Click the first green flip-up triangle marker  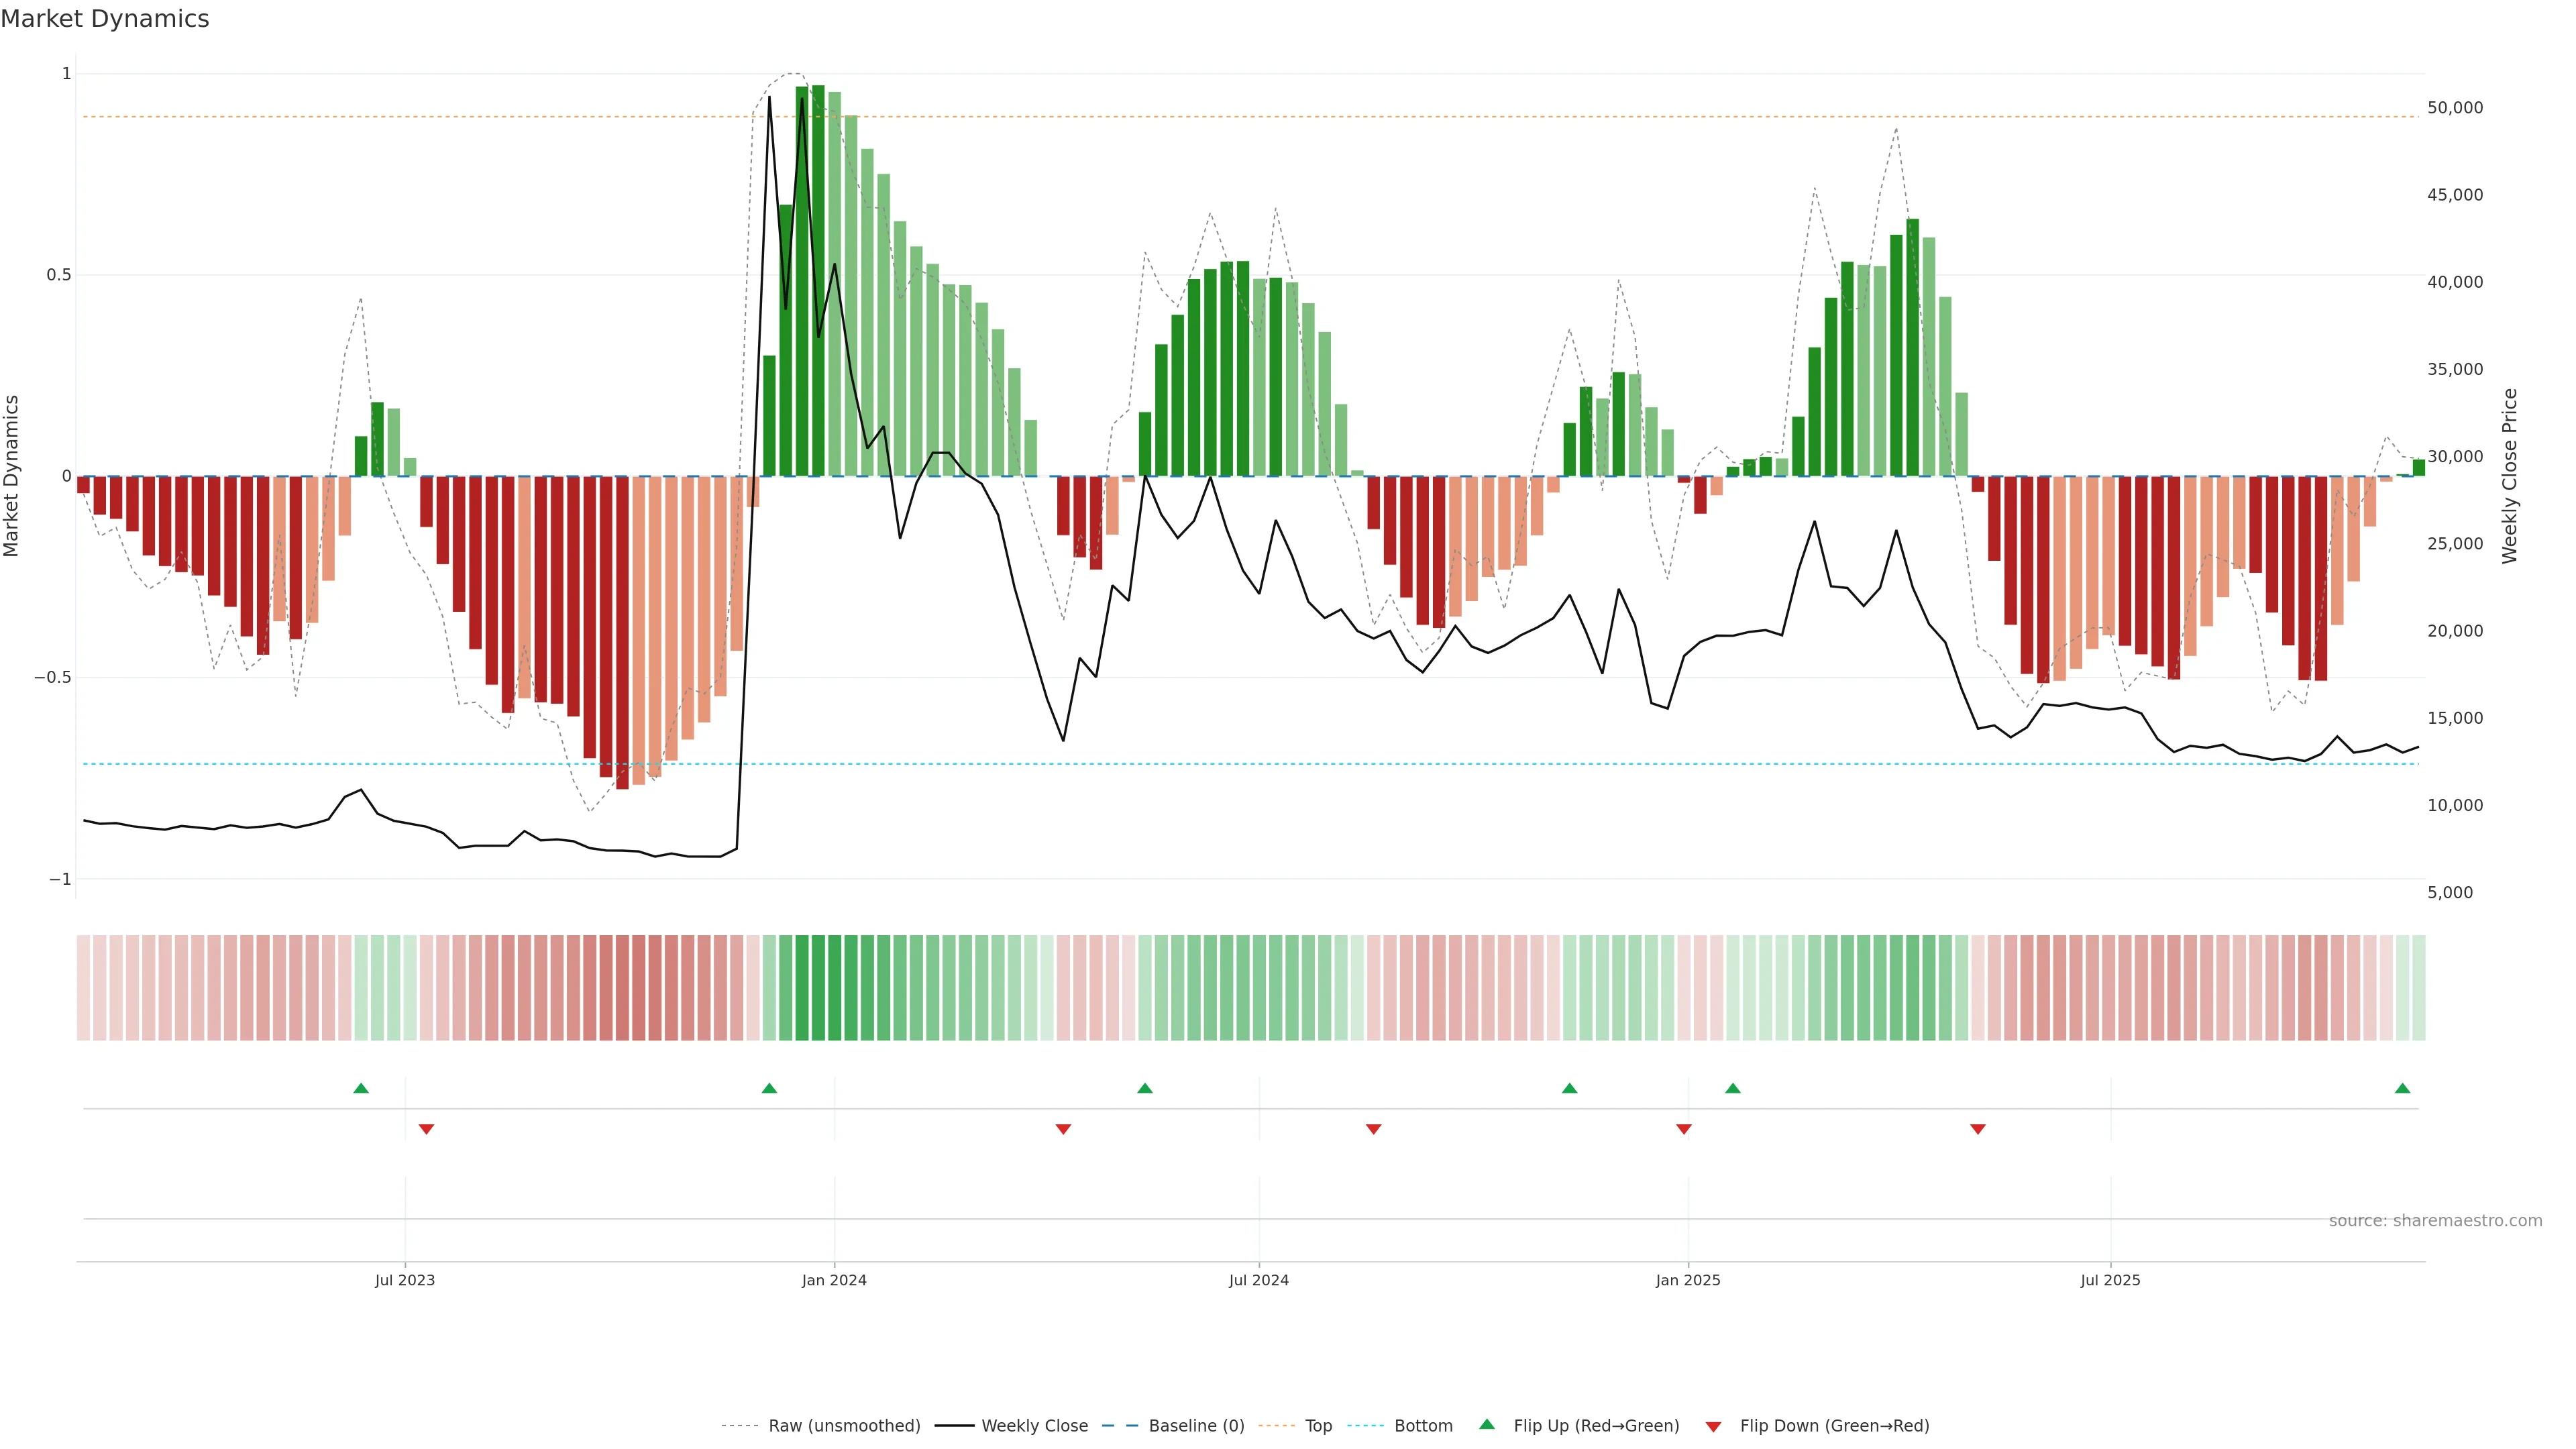click(361, 1088)
